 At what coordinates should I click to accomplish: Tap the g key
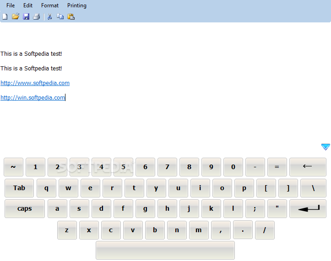coord(146,209)
